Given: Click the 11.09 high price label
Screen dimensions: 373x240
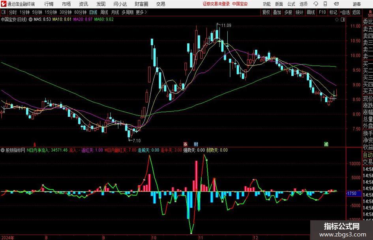Looking at the screenshot, I should pyautogui.click(x=226, y=26).
